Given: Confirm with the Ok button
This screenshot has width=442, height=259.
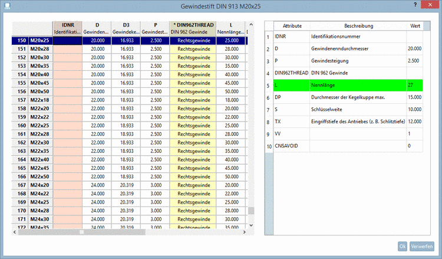Looking at the screenshot, I should [x=403, y=246].
